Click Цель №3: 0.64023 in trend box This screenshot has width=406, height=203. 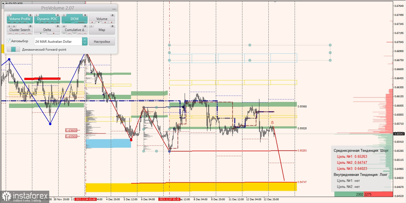[352, 168]
